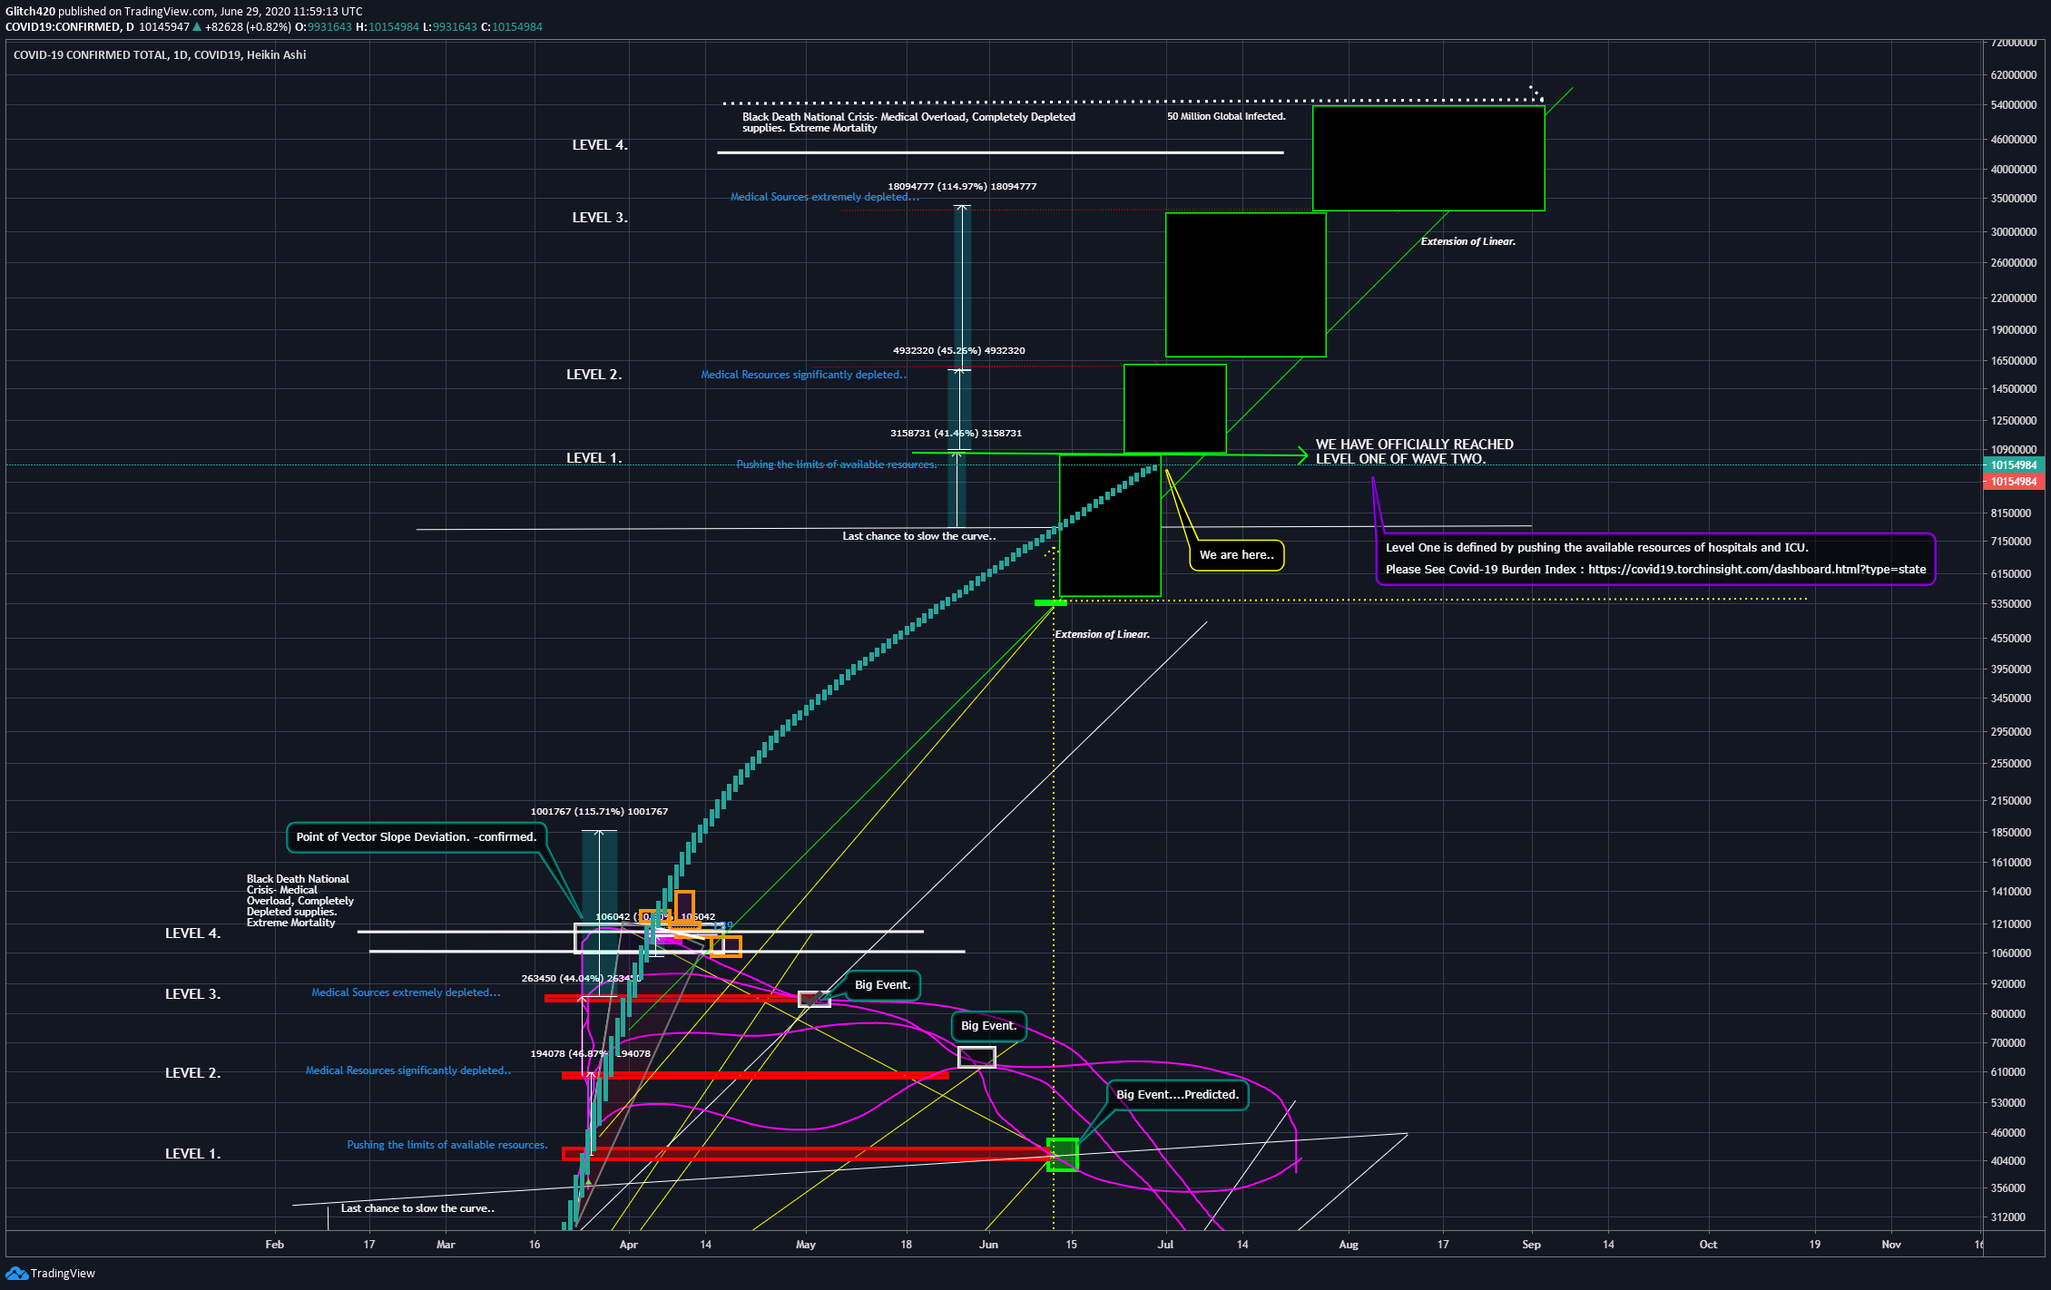Select the 3158731 (41.46%) measurement label

956,434
